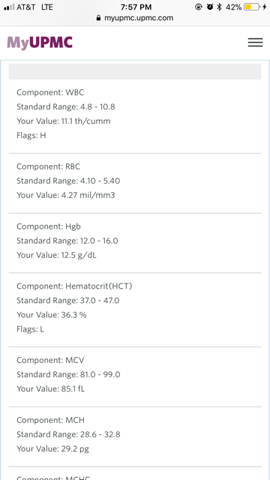Image resolution: width=270 pixels, height=480 pixels.
Task: Tap the Bluetooth status icon
Action: pos(219,7)
